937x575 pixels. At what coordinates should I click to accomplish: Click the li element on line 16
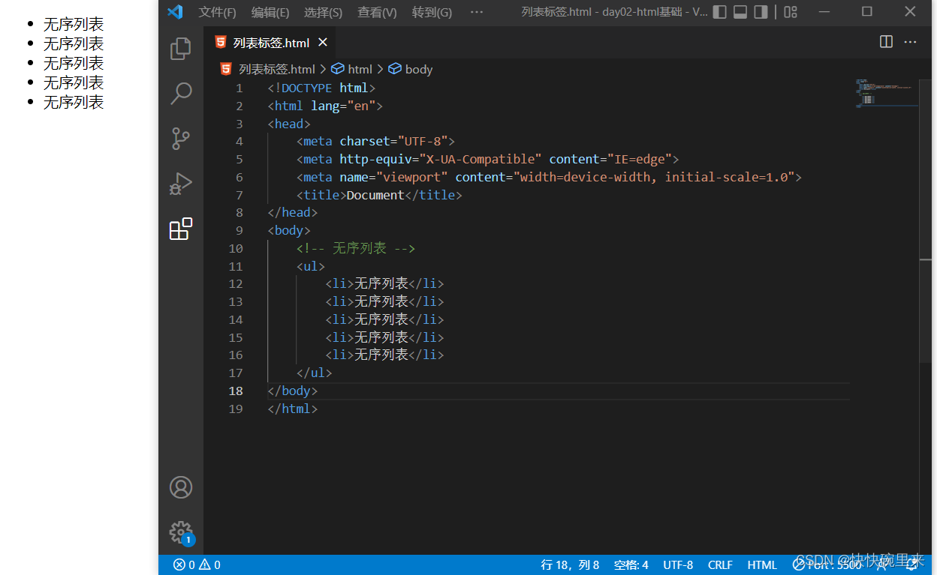click(384, 355)
